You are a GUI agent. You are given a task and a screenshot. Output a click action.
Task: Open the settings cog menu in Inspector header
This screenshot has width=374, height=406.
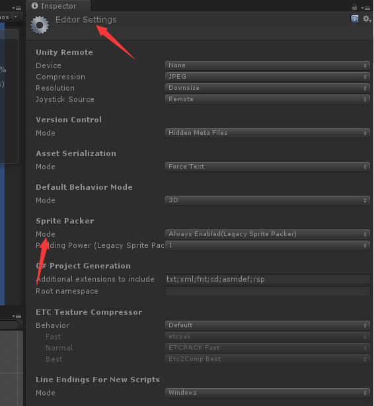(x=367, y=19)
